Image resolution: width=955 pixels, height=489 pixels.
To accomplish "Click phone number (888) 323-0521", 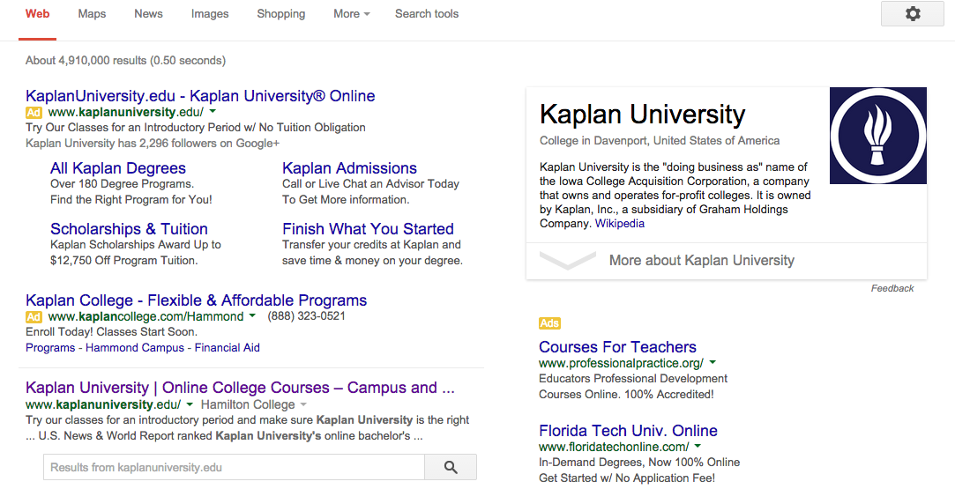I will coord(306,316).
